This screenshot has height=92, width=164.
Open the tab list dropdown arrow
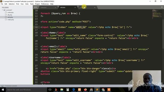[x=162, y=7]
